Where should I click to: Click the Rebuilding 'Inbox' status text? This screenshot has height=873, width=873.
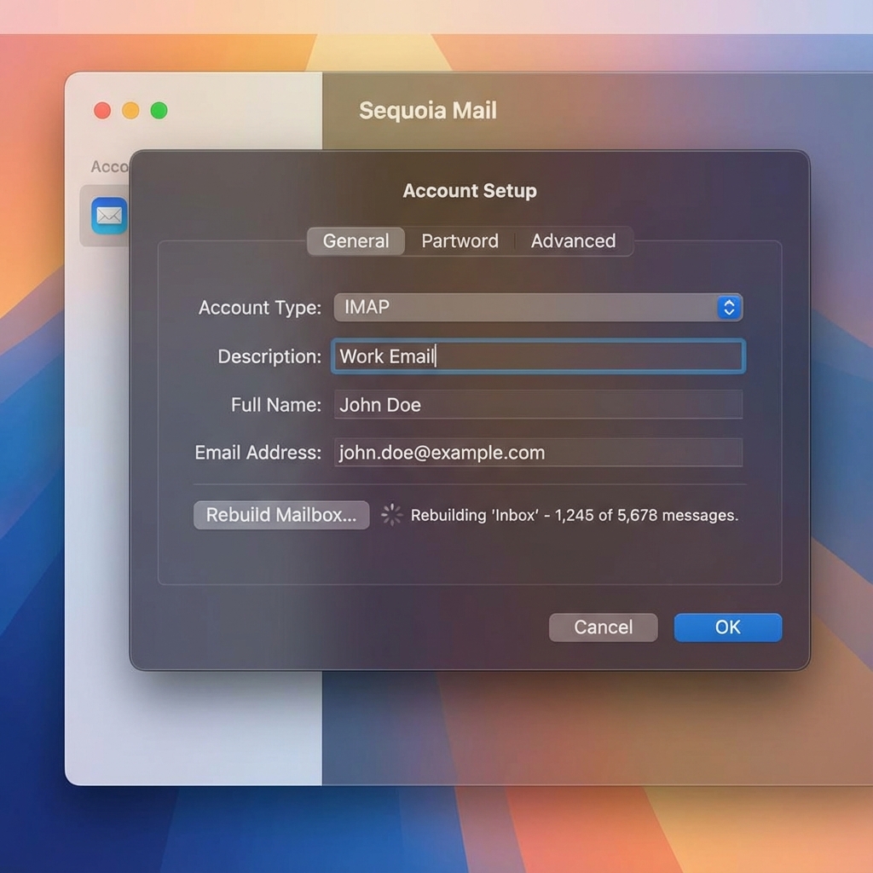click(x=575, y=516)
